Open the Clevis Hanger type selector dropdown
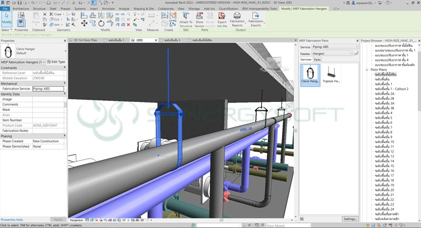The image size is (421, 228). coord(65,51)
